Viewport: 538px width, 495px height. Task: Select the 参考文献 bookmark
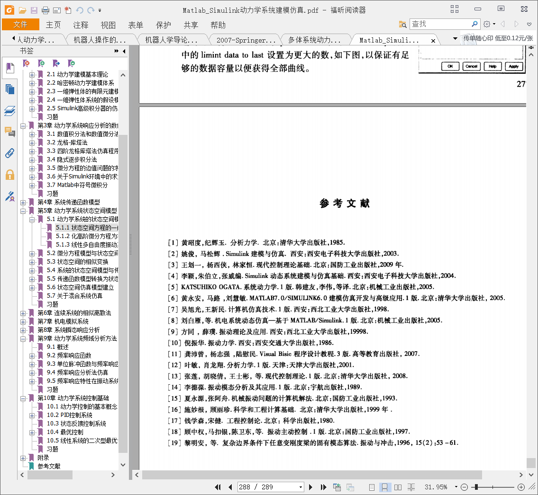[x=49, y=466]
